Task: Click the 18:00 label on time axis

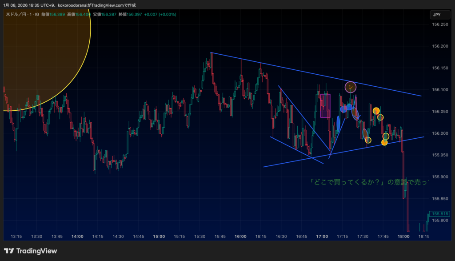Action: tap(403, 237)
